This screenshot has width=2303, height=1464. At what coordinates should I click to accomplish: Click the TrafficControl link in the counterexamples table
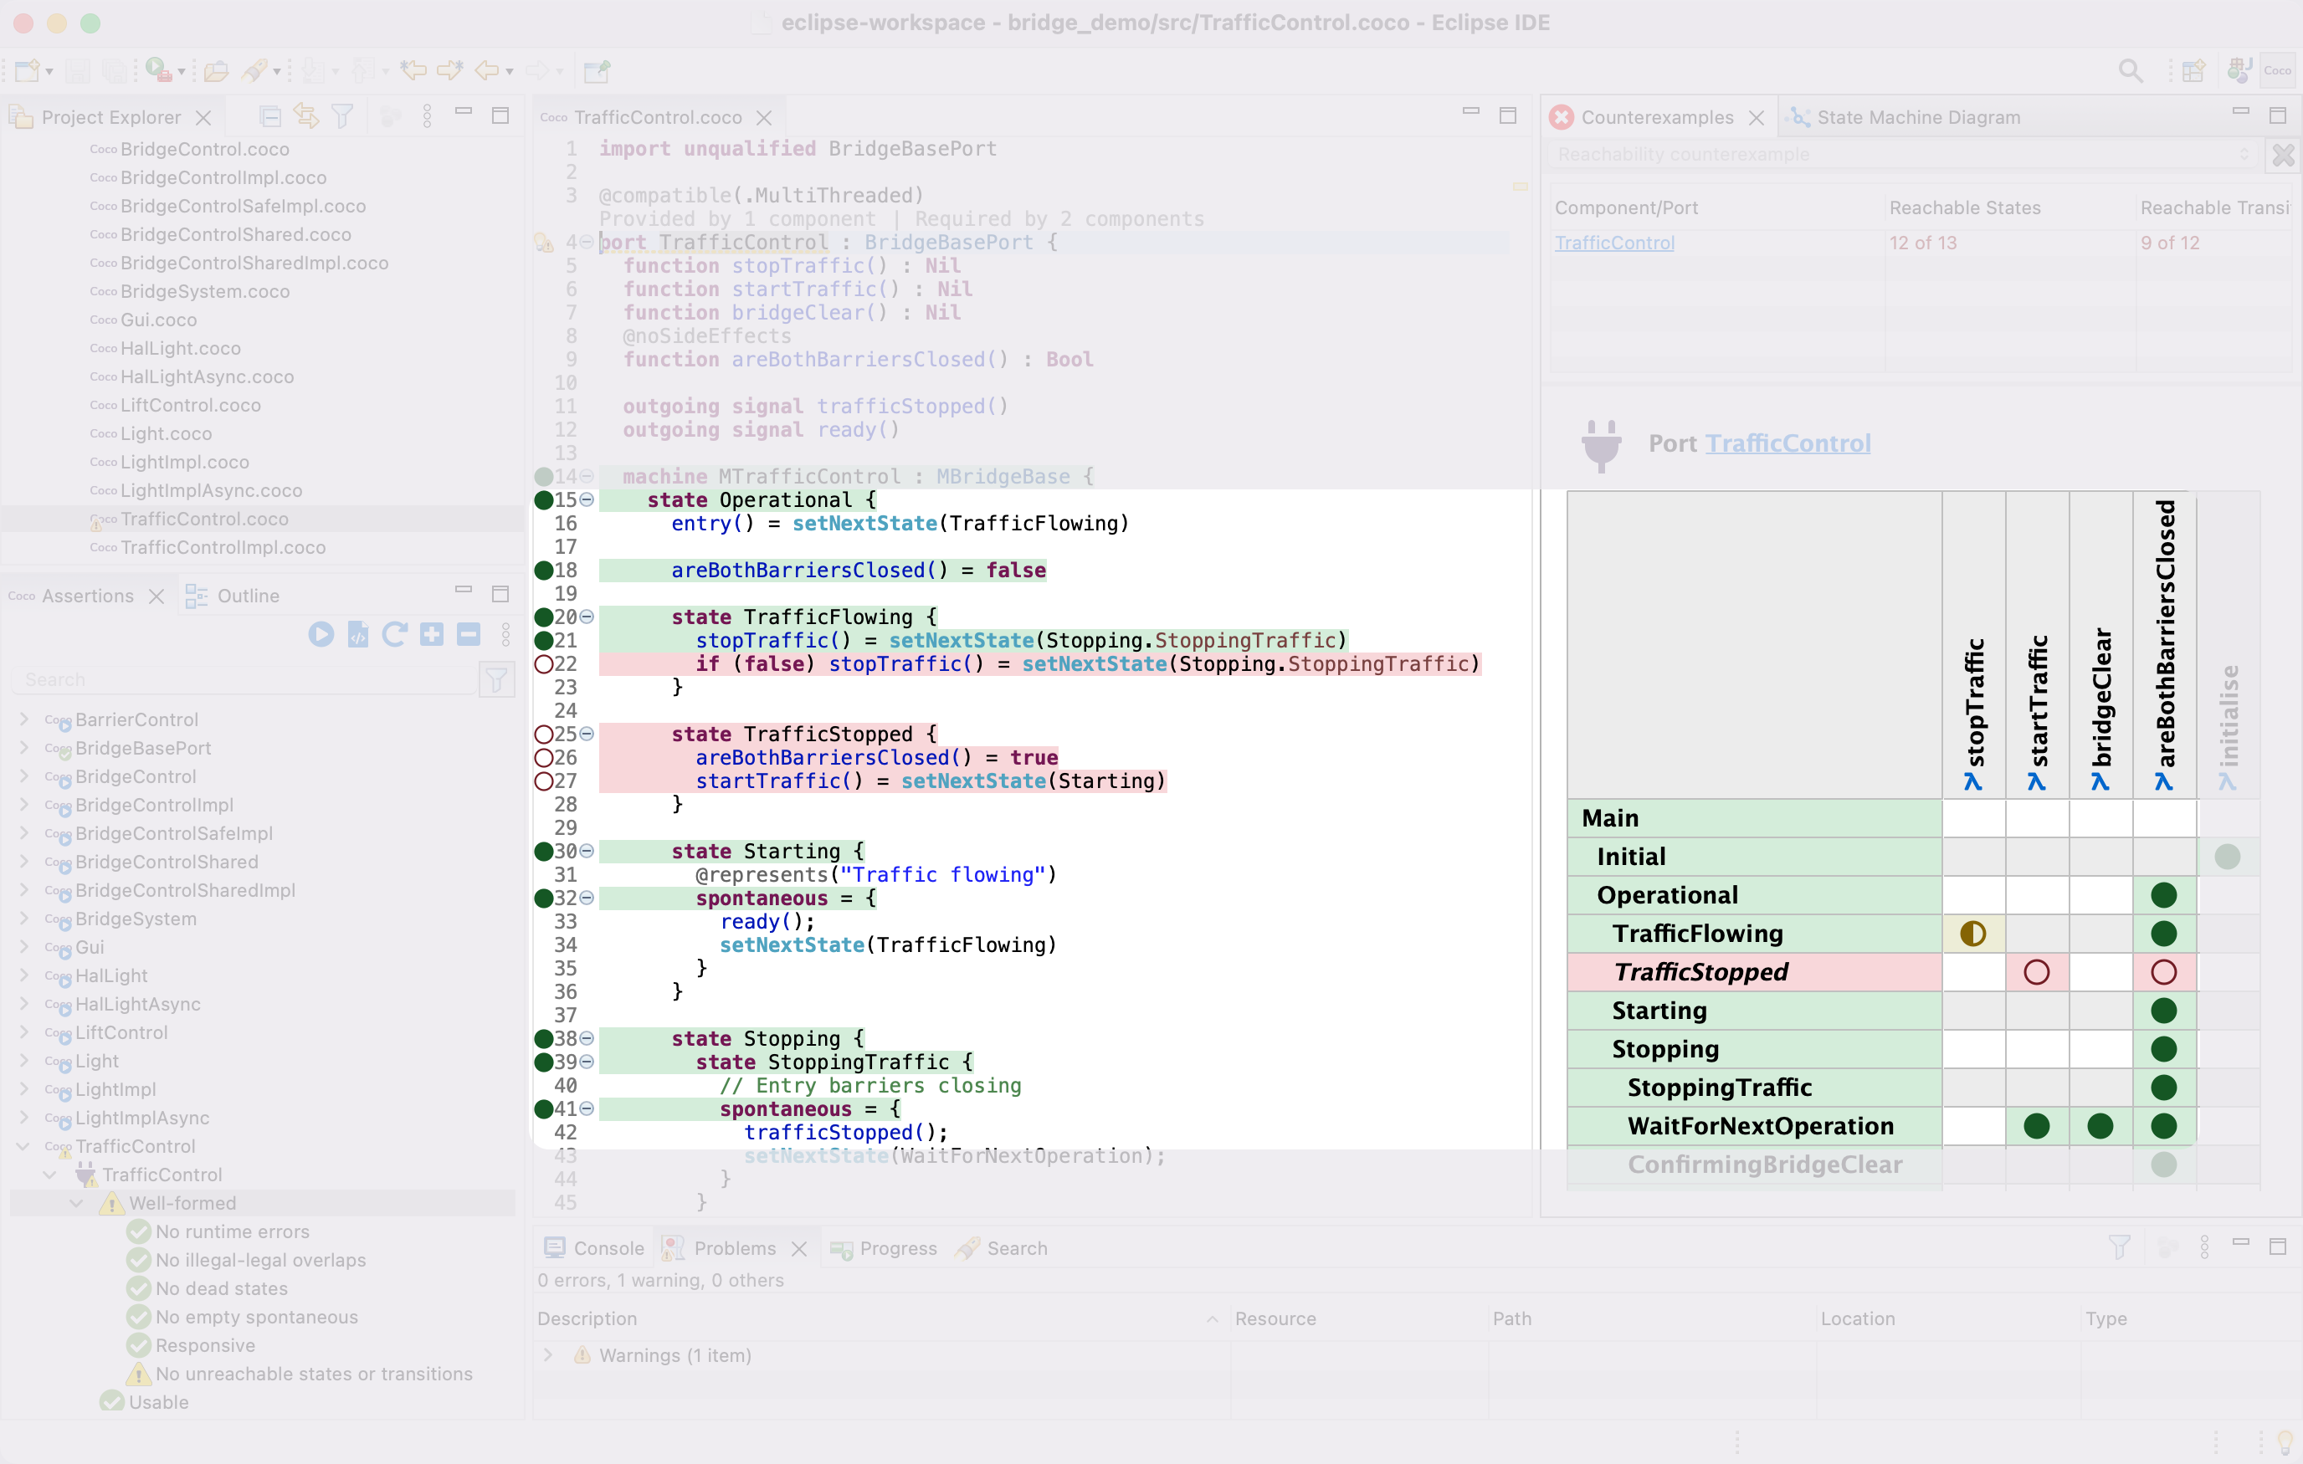tap(1614, 243)
